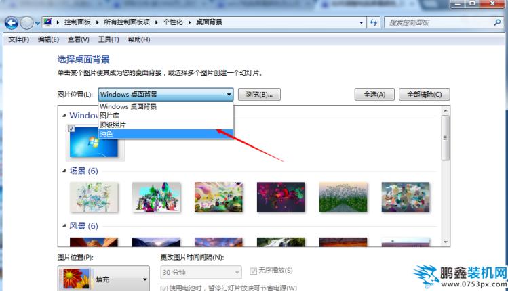Click the wallpaper list scroll up arrow
The image size is (508, 291).
(x=446, y=110)
